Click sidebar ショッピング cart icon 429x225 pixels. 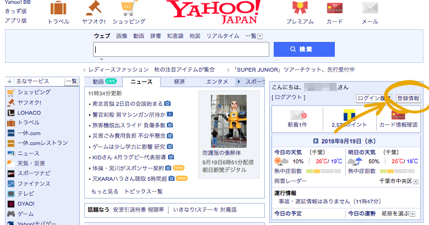10,93
